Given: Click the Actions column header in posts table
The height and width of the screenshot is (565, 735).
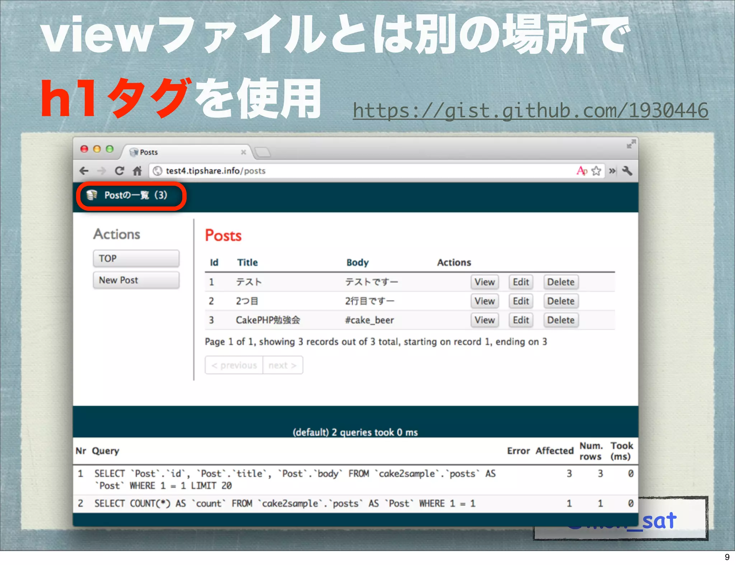Looking at the screenshot, I should click(x=454, y=262).
